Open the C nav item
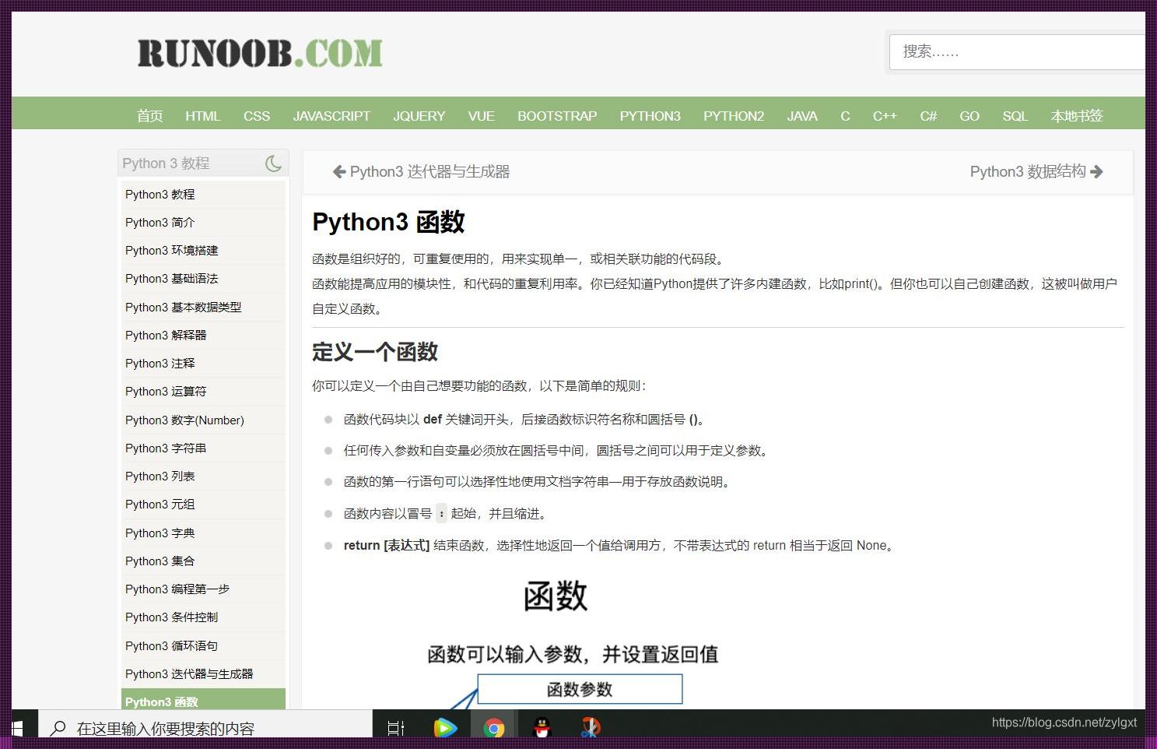This screenshot has width=1157, height=749. 845,116
